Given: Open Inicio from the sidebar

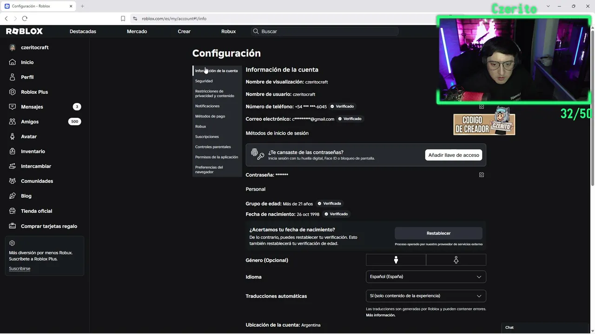Looking at the screenshot, I should [27, 62].
